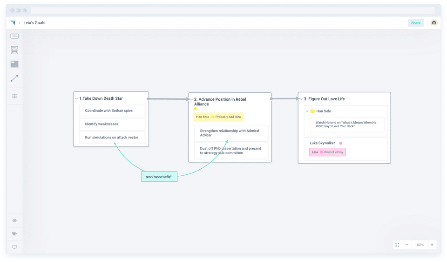Collapse the nested Han Solo item
Image resolution: width=447 pixels, height=262 pixels.
pyautogui.click(x=307, y=111)
